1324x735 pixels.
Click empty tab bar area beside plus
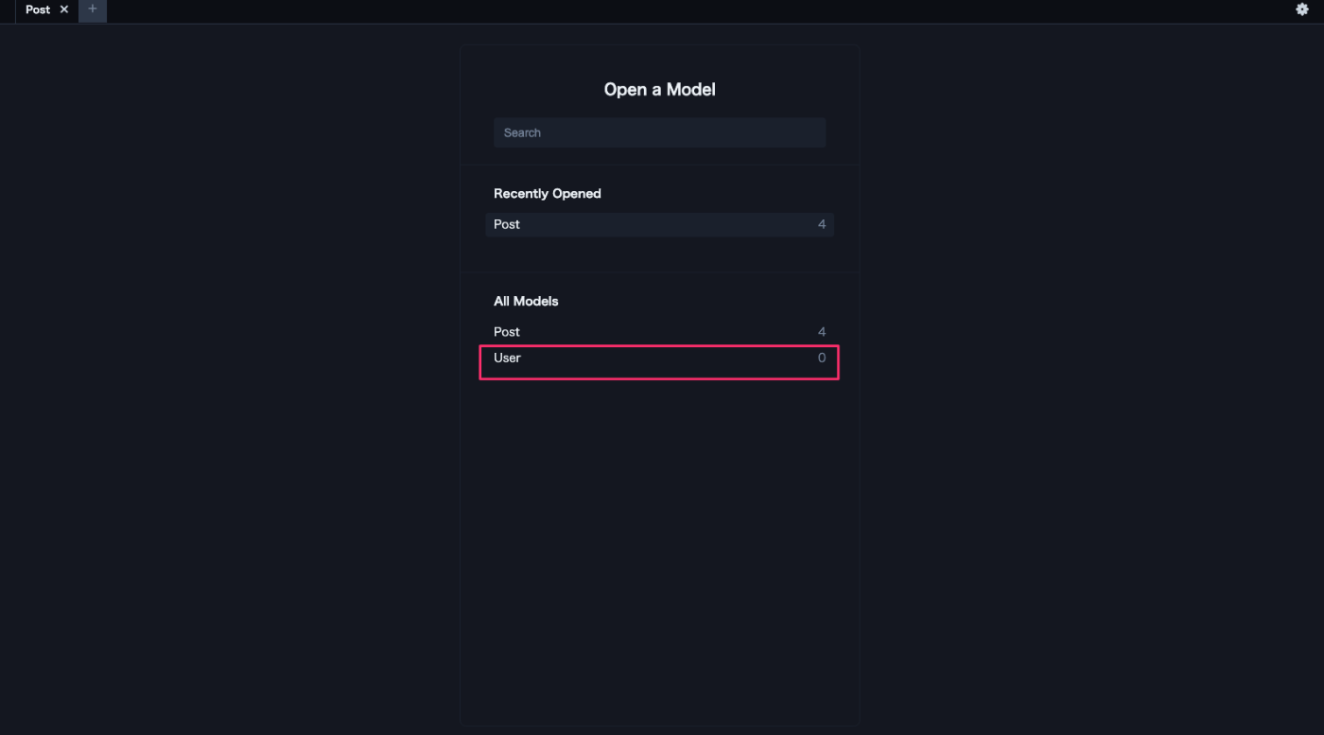(700, 10)
